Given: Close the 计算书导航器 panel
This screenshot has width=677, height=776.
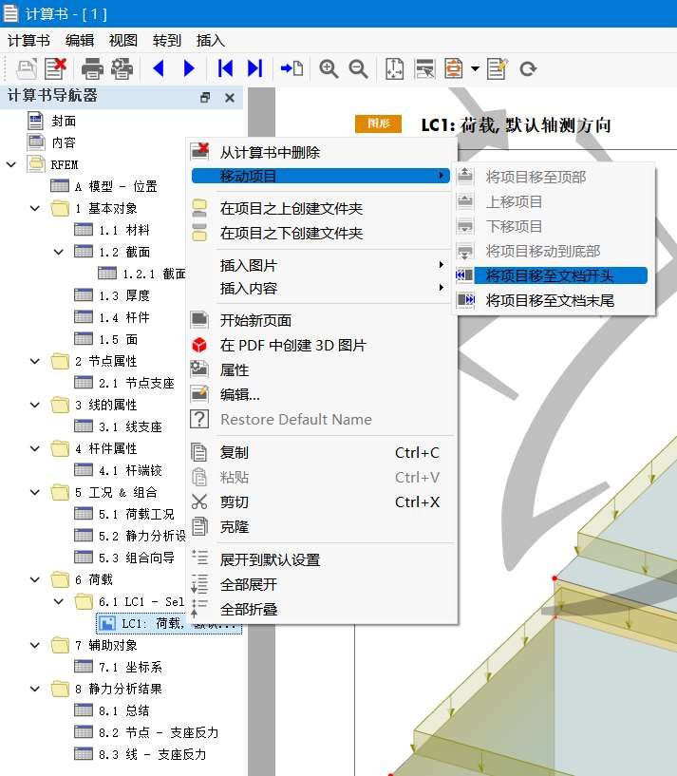Looking at the screenshot, I should (230, 98).
